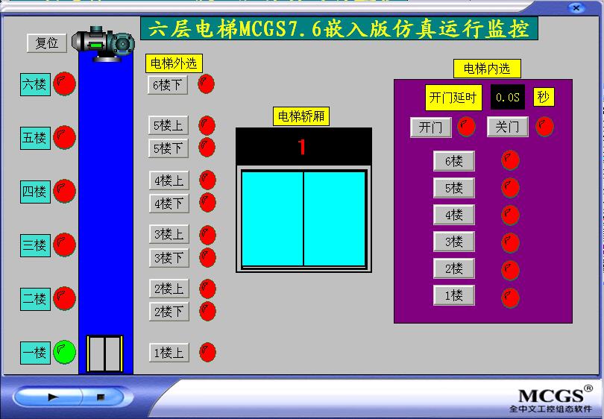
Task: Select 6楼 in the inner panel
Action: (x=454, y=161)
